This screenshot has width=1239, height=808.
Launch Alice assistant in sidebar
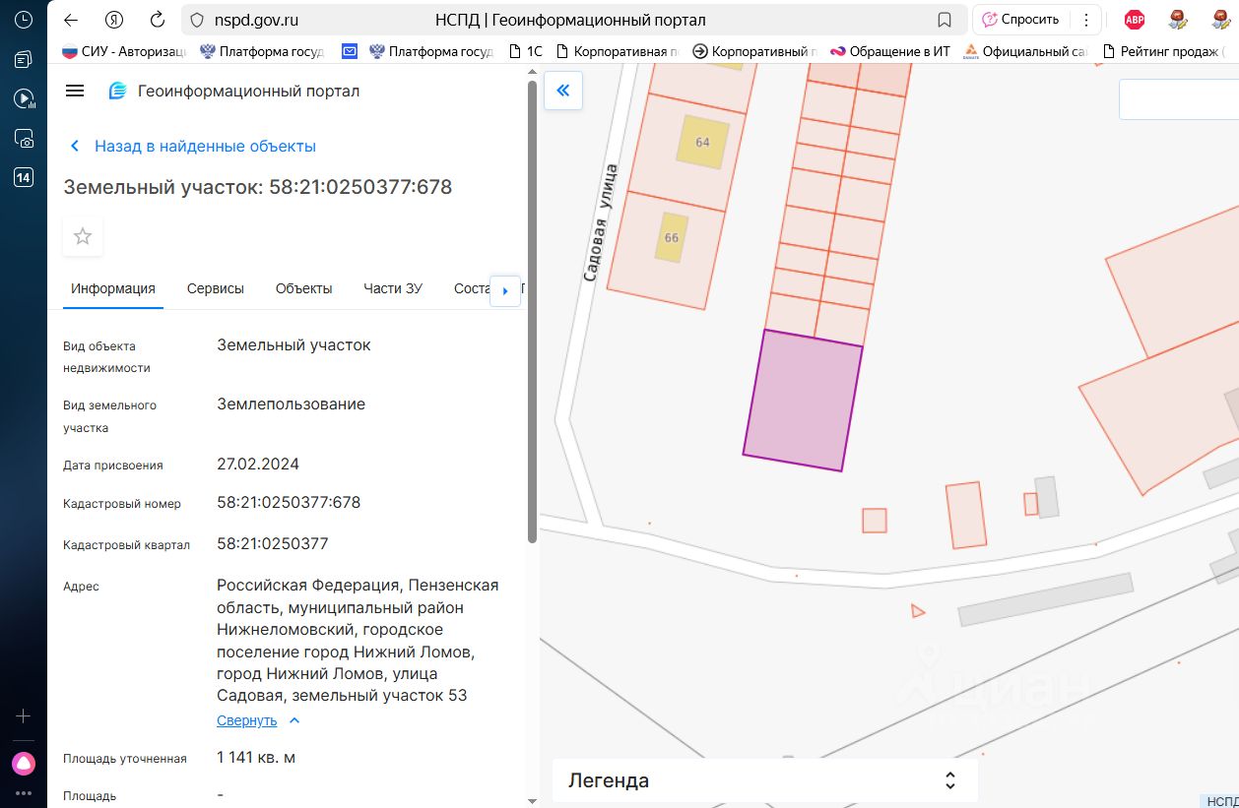coord(24,763)
